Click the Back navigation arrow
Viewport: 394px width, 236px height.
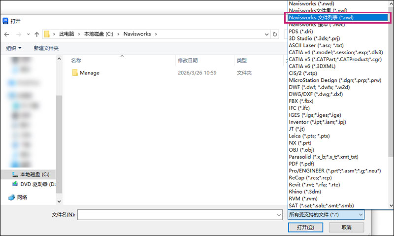(7, 34)
